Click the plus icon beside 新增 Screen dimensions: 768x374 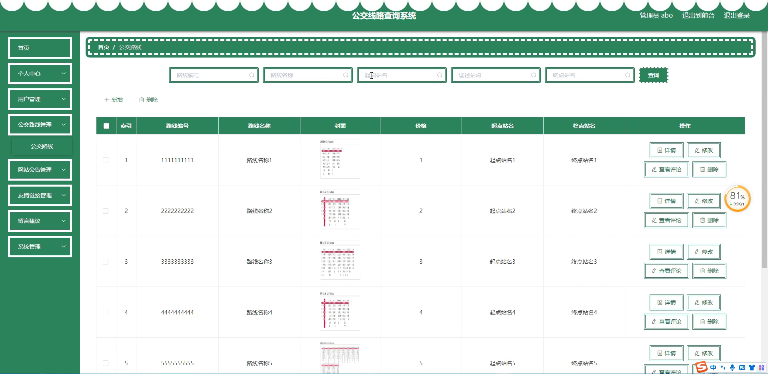point(107,100)
